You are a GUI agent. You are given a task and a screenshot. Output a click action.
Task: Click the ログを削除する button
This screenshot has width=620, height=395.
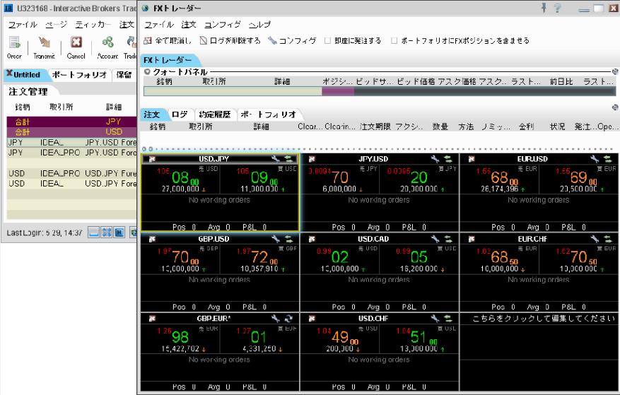[x=221, y=41]
